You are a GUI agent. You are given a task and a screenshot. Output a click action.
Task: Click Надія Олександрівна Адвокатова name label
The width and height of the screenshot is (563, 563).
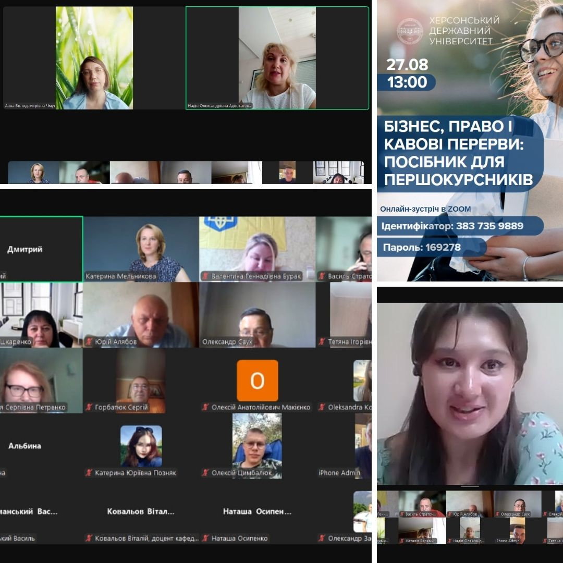click(220, 106)
